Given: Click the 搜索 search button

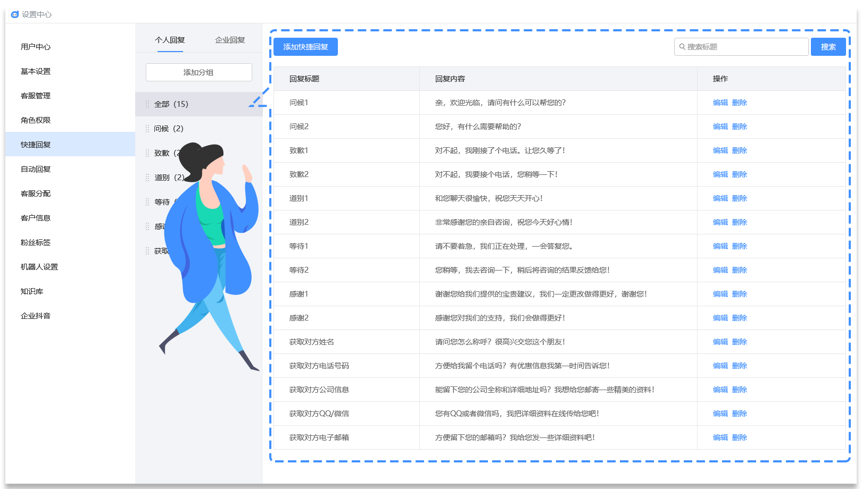Looking at the screenshot, I should click(x=828, y=47).
